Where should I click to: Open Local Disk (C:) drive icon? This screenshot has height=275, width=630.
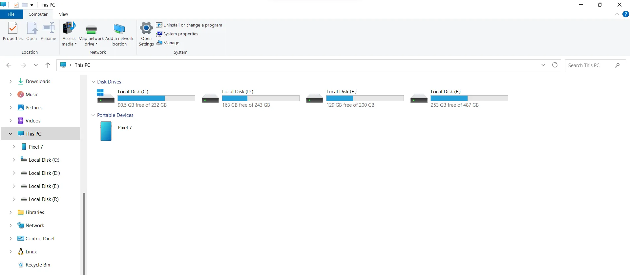[x=106, y=96]
